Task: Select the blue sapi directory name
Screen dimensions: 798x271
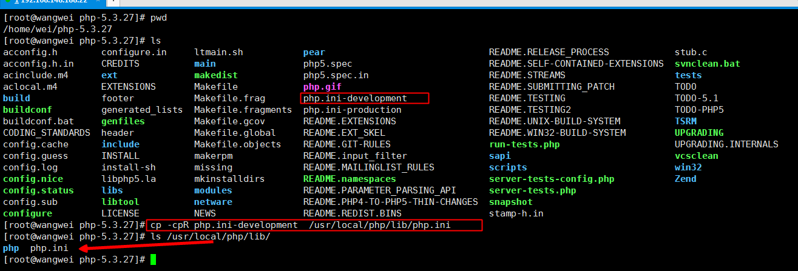Action: tap(500, 156)
